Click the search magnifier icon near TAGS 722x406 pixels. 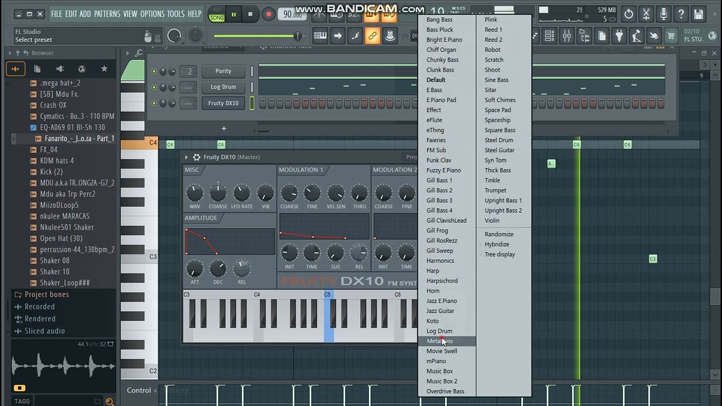pos(109,401)
